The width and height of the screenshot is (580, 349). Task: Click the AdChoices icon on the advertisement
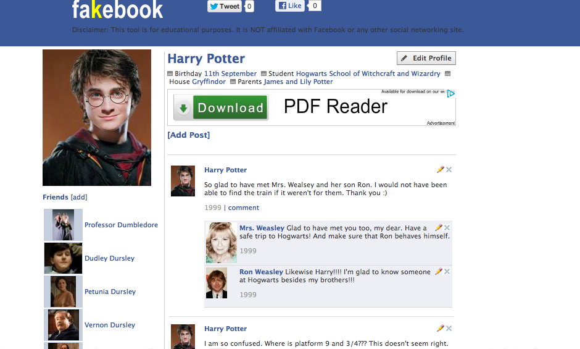(x=450, y=94)
